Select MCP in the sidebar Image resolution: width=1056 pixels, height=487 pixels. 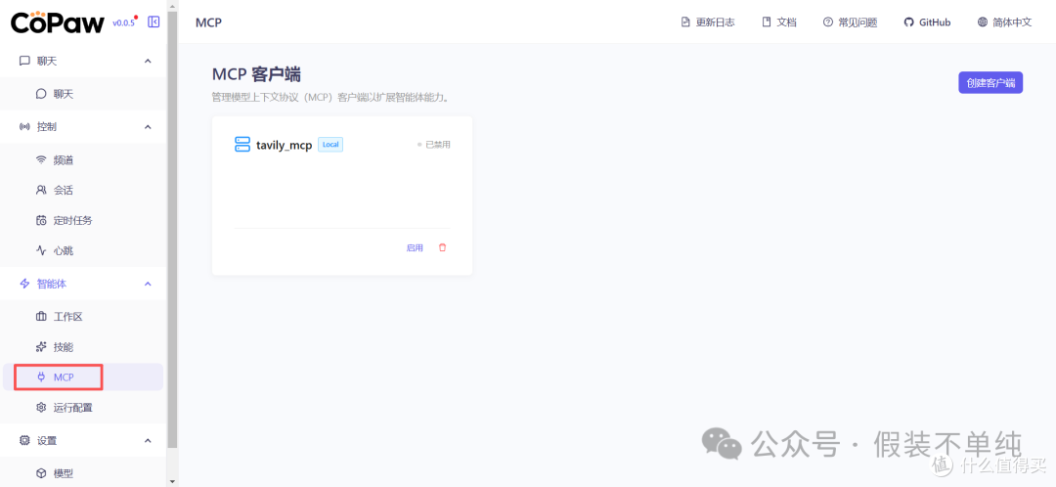(83, 377)
